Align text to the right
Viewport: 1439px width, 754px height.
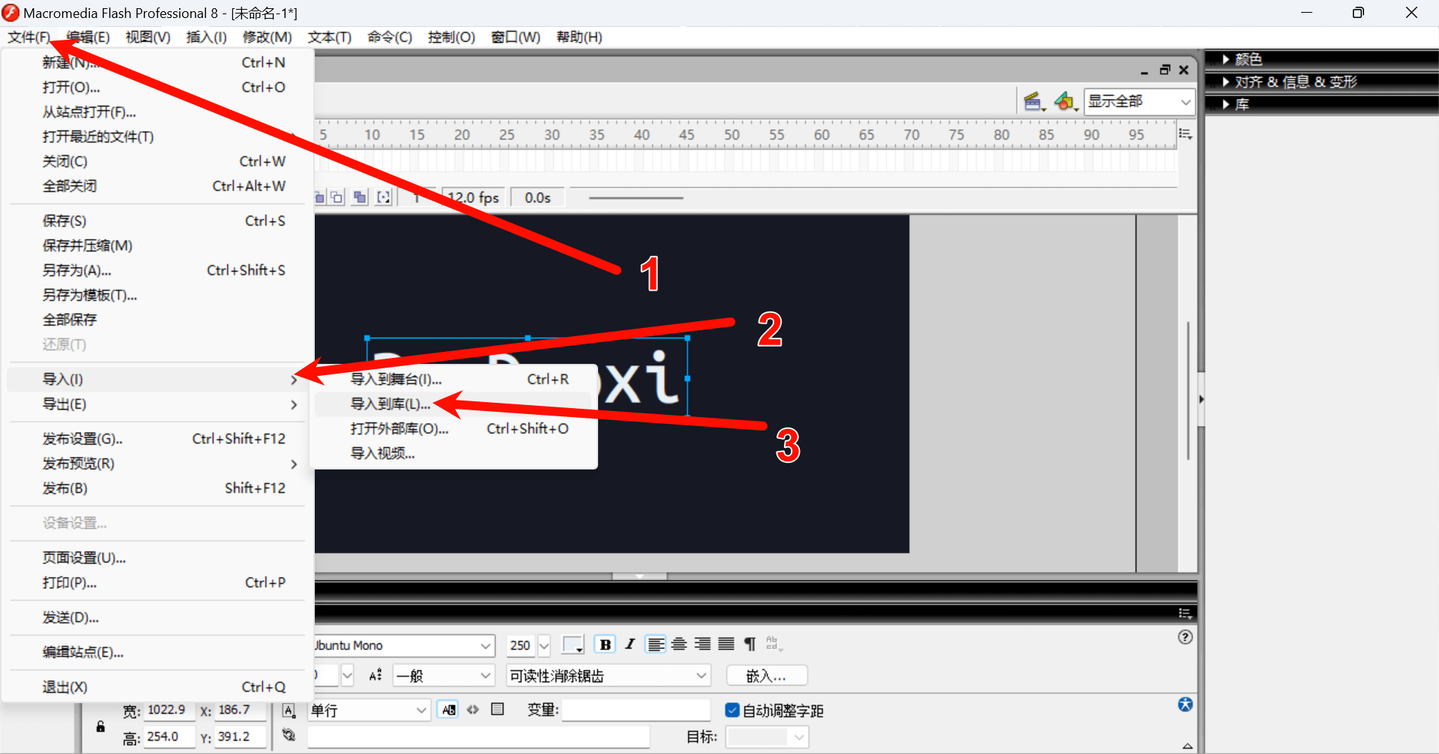pos(702,645)
